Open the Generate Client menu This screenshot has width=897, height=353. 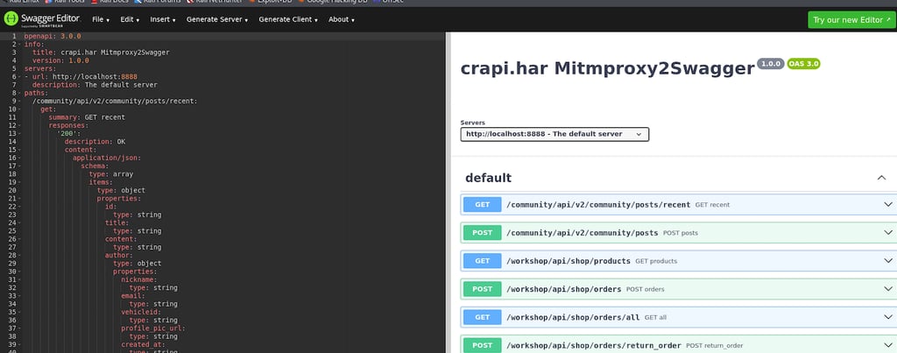[288, 19]
